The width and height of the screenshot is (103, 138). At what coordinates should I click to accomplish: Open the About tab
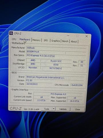(74, 42)
